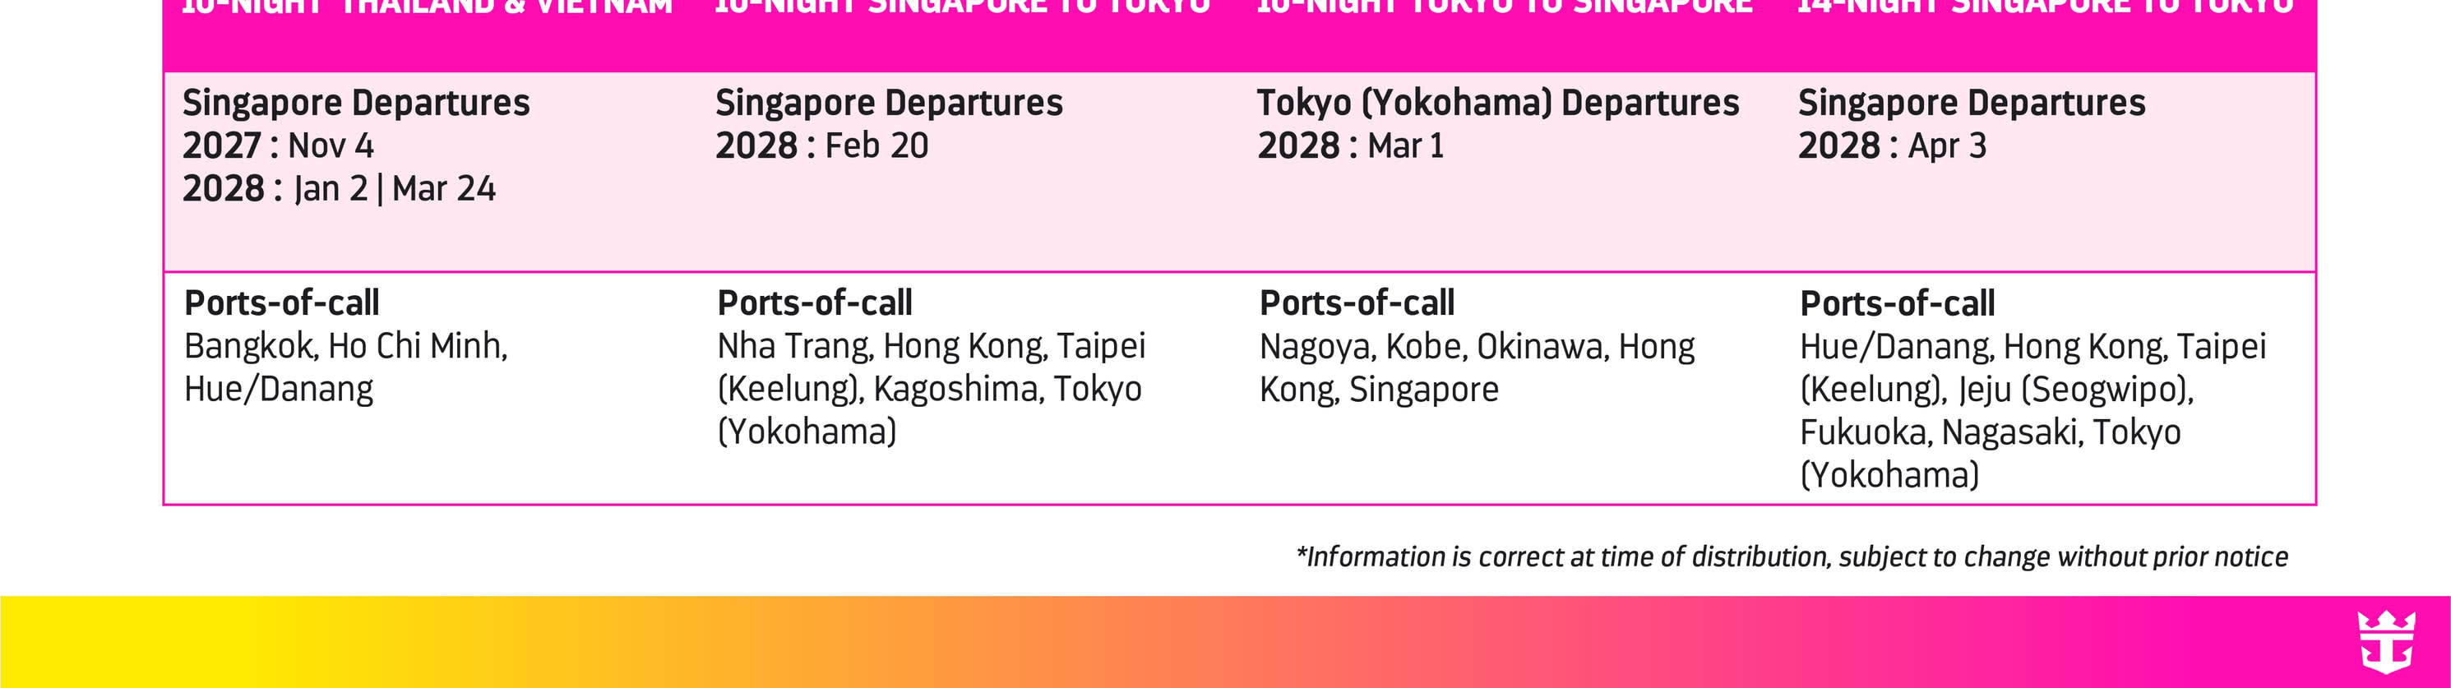Click the 10-Night Thailand & Vietnam header
The width and height of the screenshot is (2451, 688).
pyautogui.click(x=426, y=7)
